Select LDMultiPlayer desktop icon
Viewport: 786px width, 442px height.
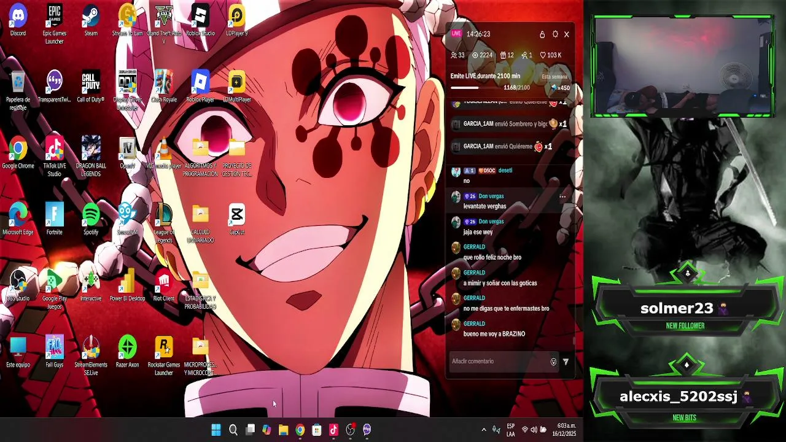236,86
